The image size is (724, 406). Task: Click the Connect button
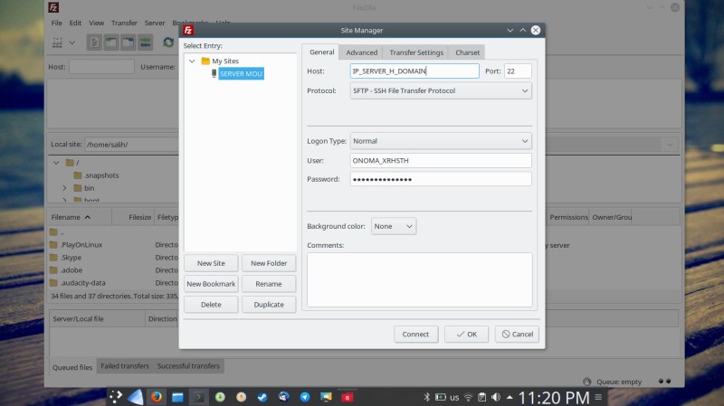(415, 334)
